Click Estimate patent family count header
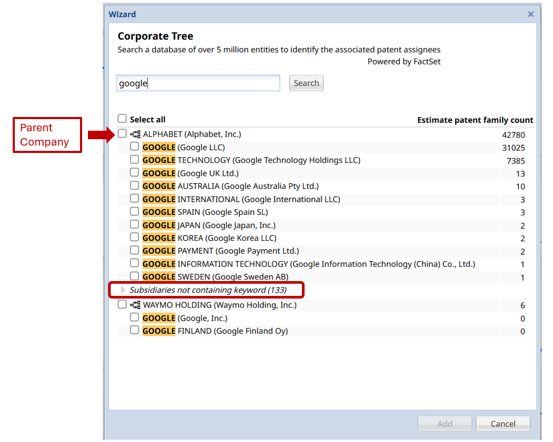 (475, 120)
